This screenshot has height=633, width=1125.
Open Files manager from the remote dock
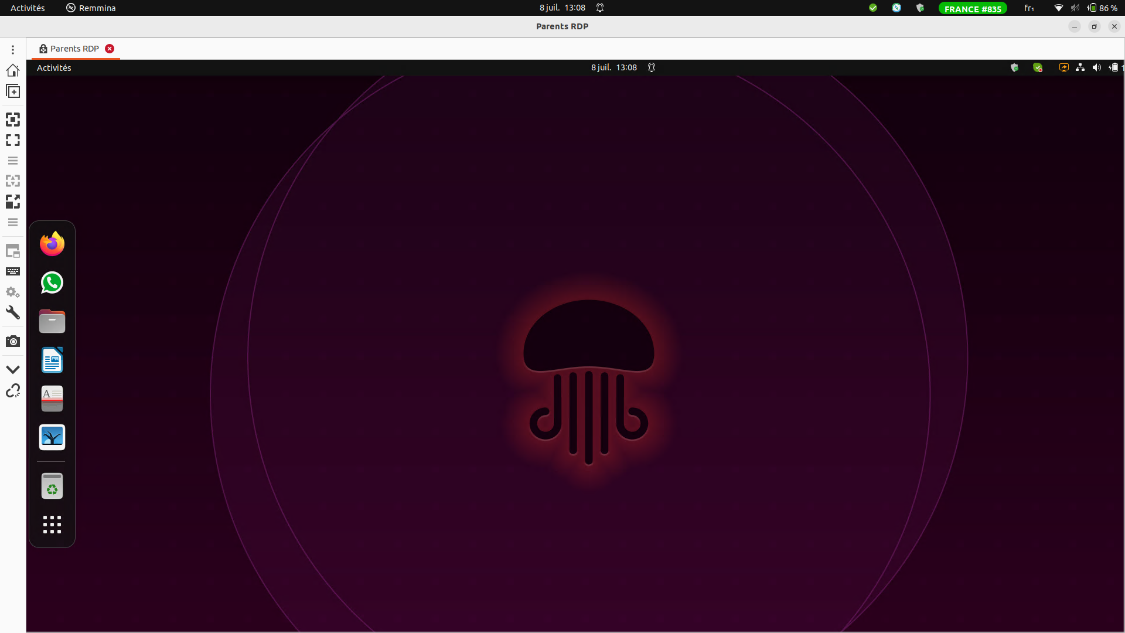pos(52,321)
